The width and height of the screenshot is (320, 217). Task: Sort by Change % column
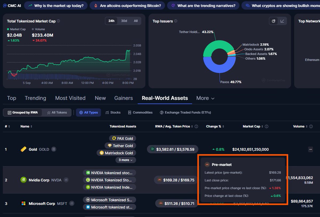point(215,126)
